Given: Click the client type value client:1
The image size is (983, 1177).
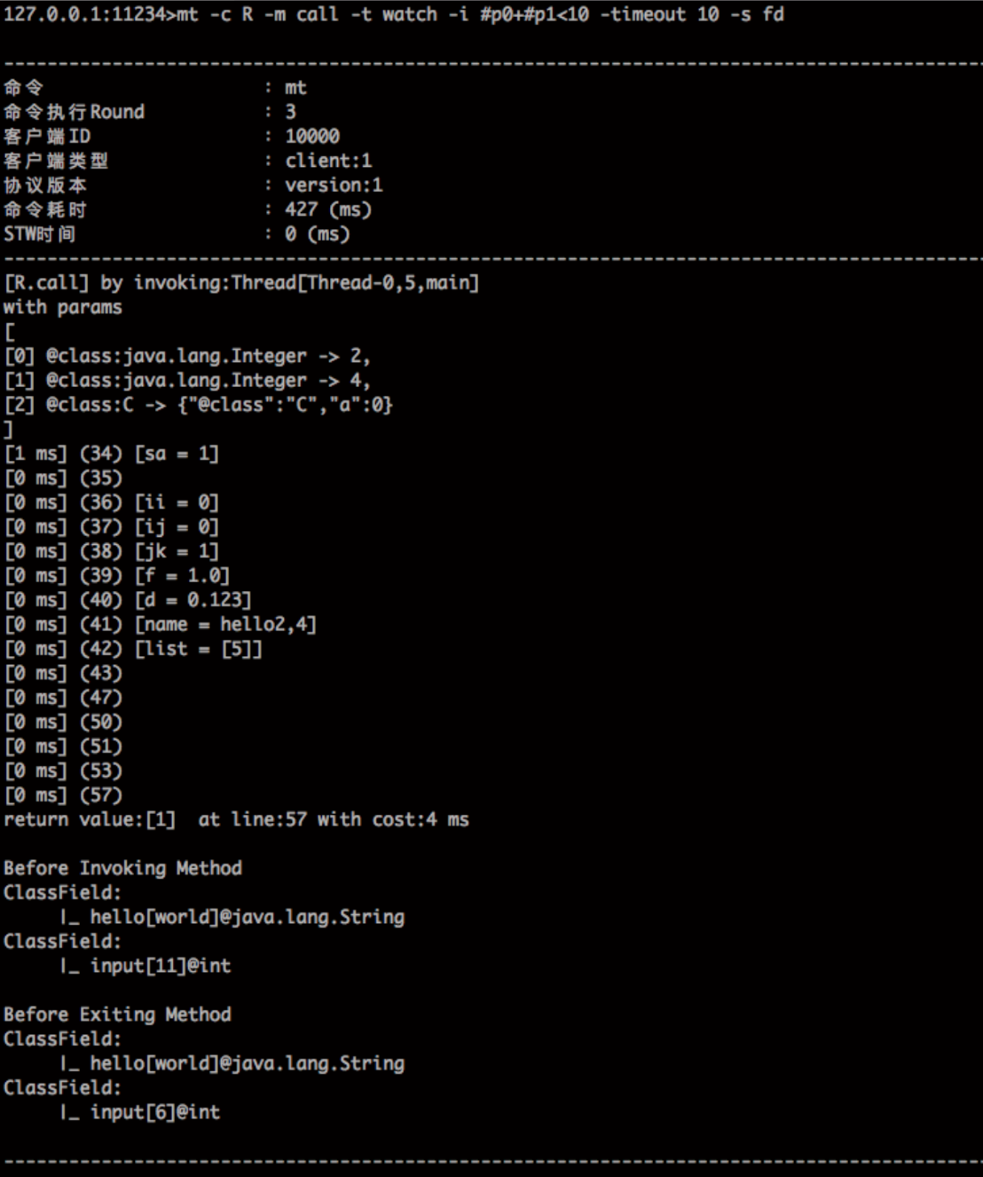Looking at the screenshot, I should coord(328,161).
